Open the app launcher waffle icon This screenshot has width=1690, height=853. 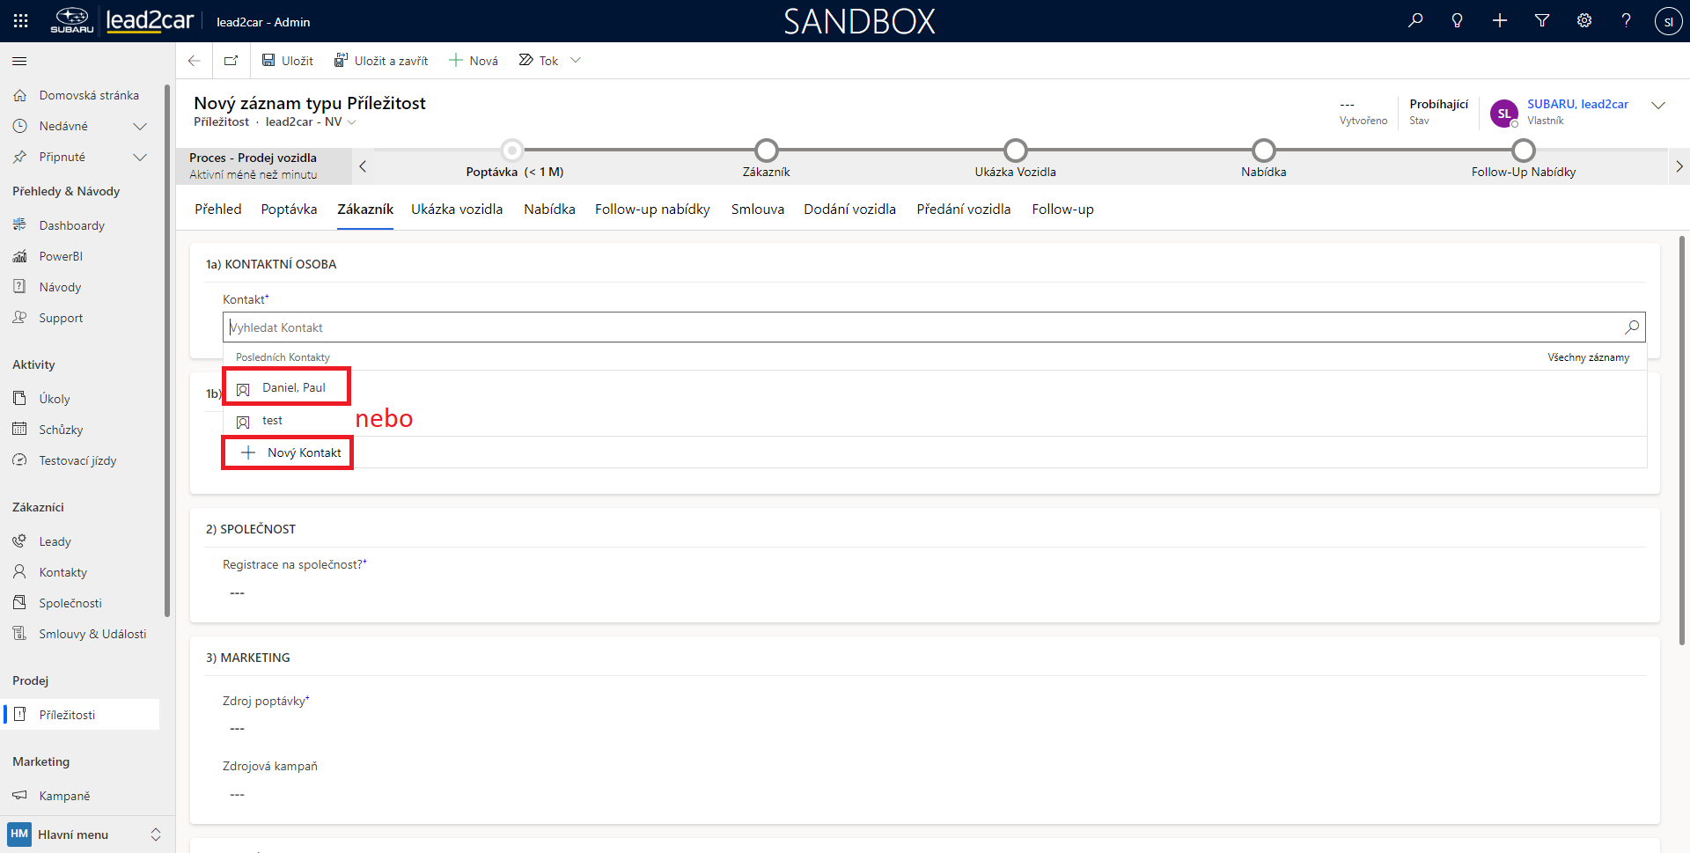(x=20, y=21)
